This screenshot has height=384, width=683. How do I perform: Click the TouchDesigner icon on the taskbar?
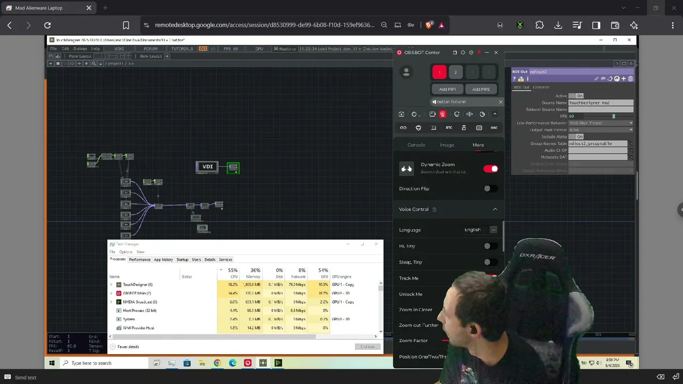click(263, 363)
